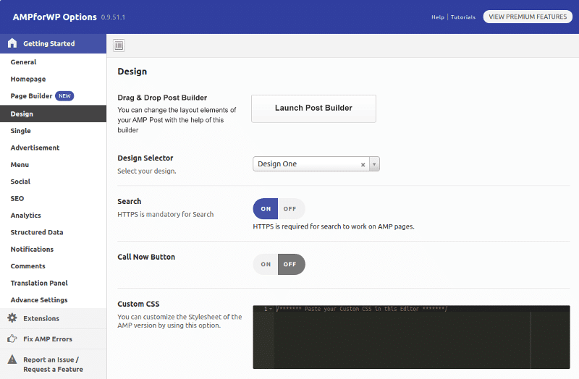Click the 'Design Selector' label

tap(145, 158)
